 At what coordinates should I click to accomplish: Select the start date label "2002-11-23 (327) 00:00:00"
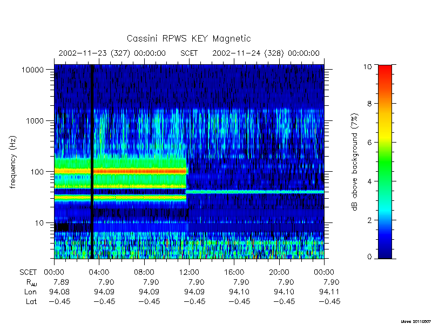112,53
